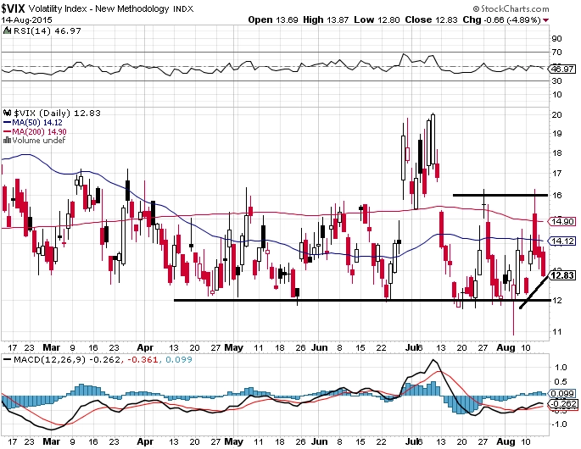Click the resistance line at 16
Viewport: 581px width, 449px height.
[x=500, y=195]
